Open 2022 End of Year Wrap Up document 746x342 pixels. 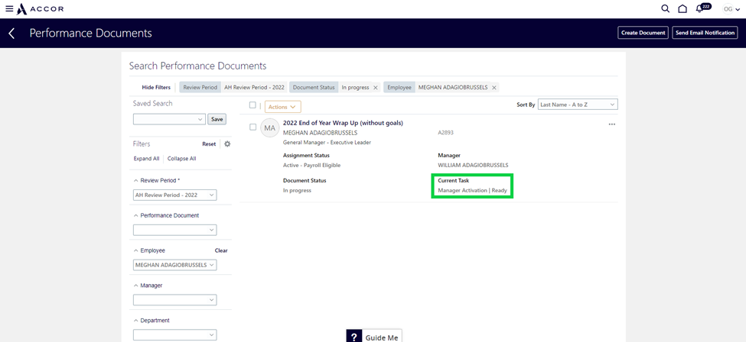(x=343, y=123)
